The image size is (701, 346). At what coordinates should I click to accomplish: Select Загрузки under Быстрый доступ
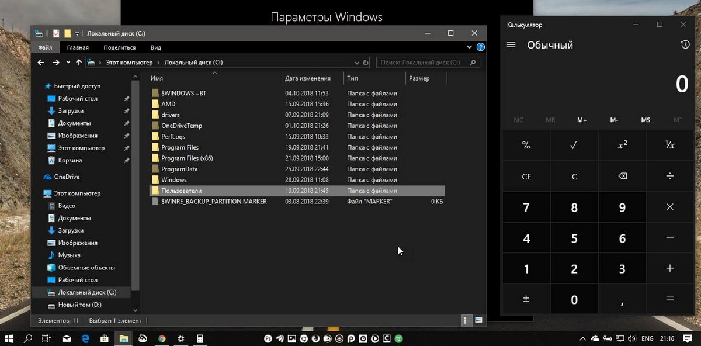[x=71, y=111]
